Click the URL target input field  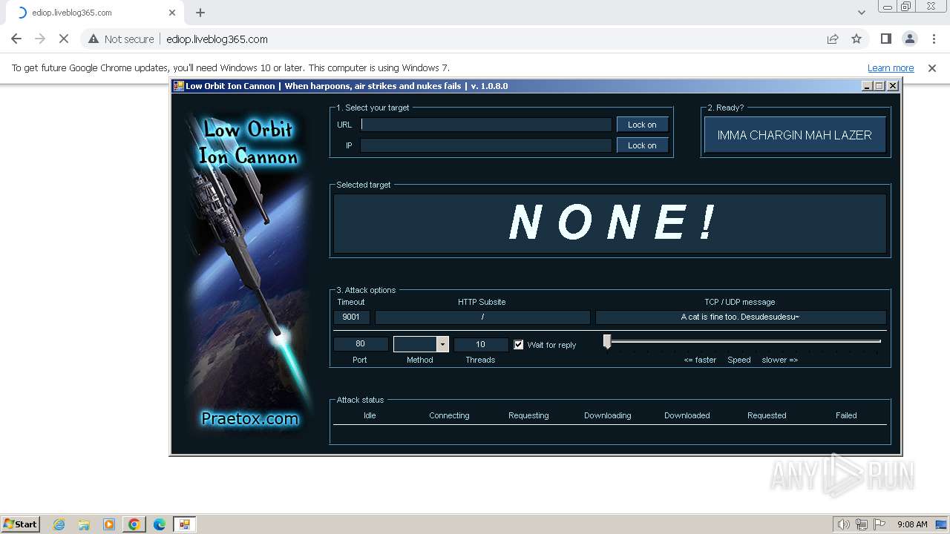(x=486, y=125)
